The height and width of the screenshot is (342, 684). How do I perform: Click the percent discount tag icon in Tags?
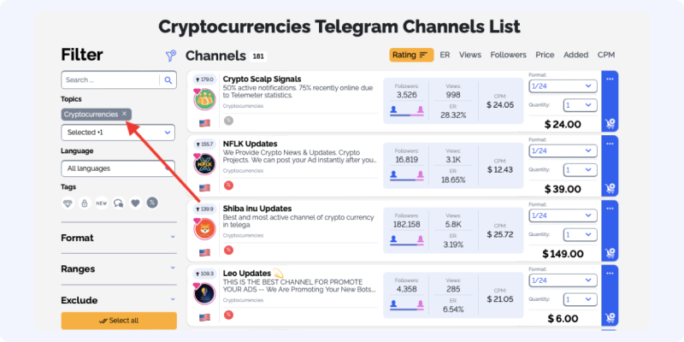tap(152, 203)
